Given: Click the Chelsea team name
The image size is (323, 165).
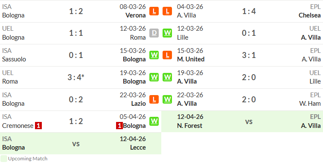Looking at the screenshot, I should 310,15.
